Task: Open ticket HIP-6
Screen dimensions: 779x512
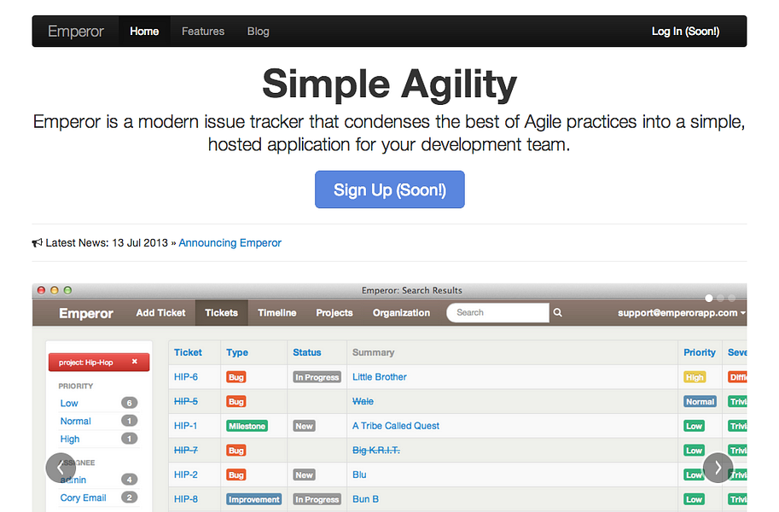Action: pos(186,377)
